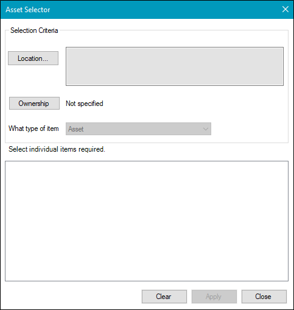Click the Clear button
This screenshot has width=294, height=310.
tap(164, 297)
